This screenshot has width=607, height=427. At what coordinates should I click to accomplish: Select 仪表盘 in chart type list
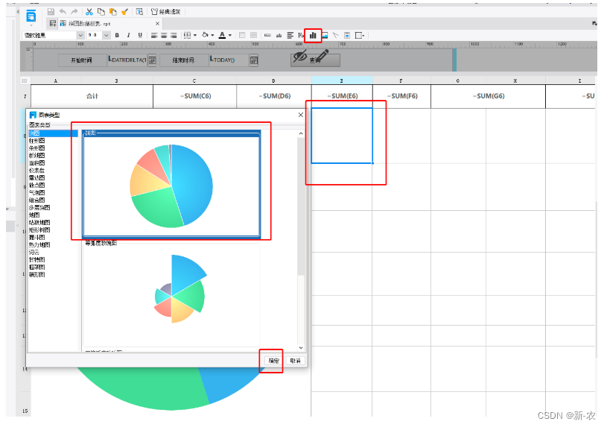point(36,171)
